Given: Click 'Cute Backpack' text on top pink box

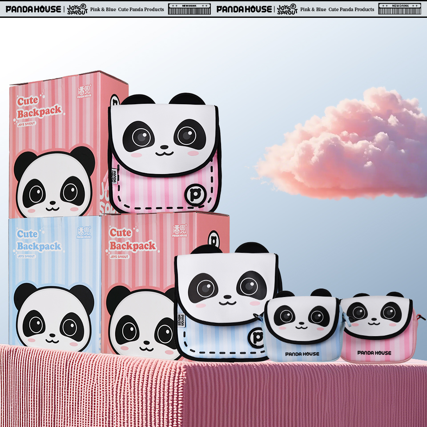Looking at the screenshot, I should pyautogui.click(x=39, y=107).
